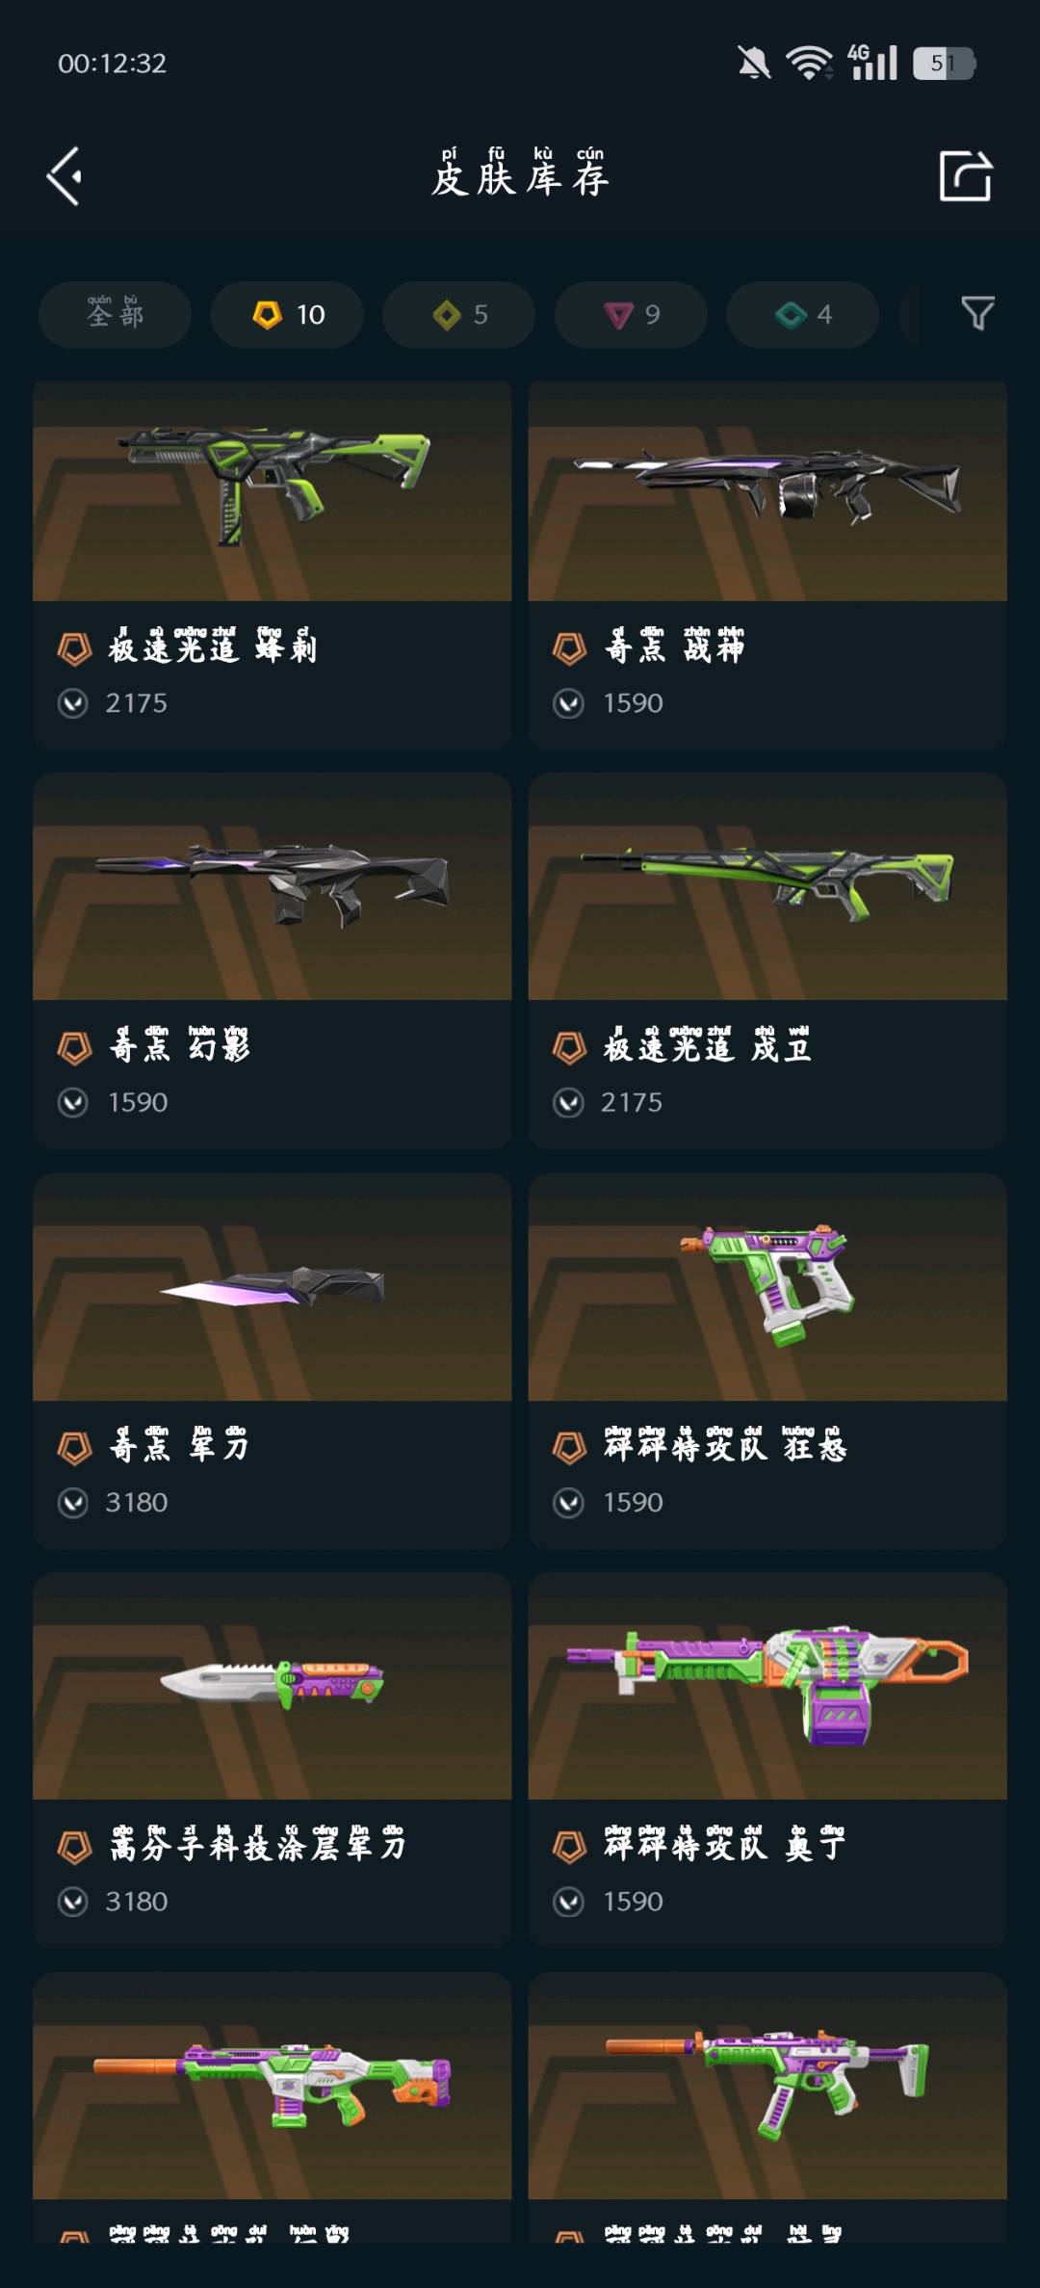Open the share icon top right
Screen dimensions: 1040x2288
965,175
